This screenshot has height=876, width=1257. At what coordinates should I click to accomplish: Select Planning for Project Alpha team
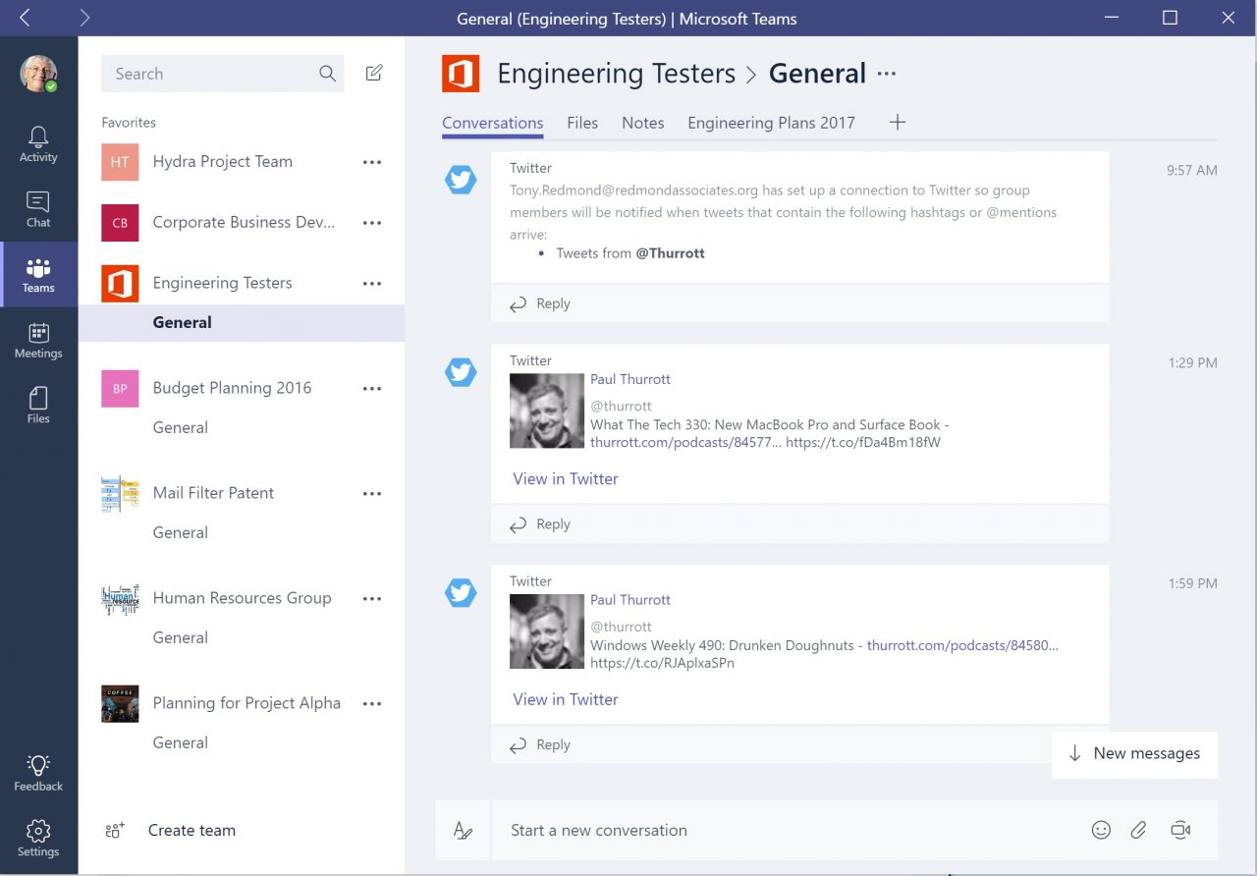coord(246,703)
